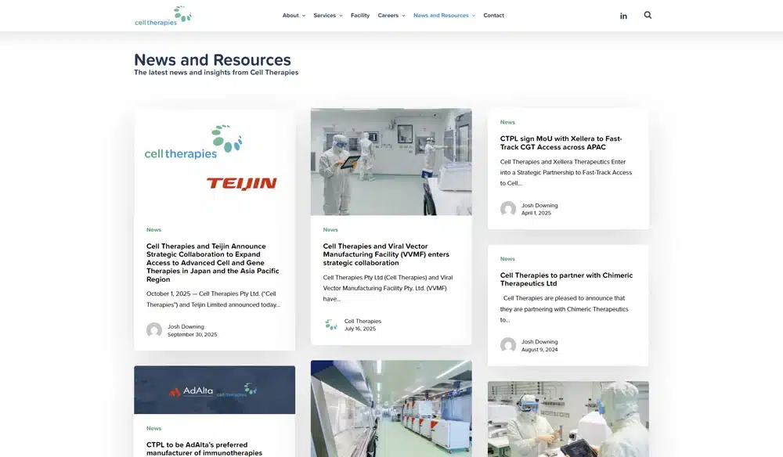Go to the Facility page

tap(360, 16)
